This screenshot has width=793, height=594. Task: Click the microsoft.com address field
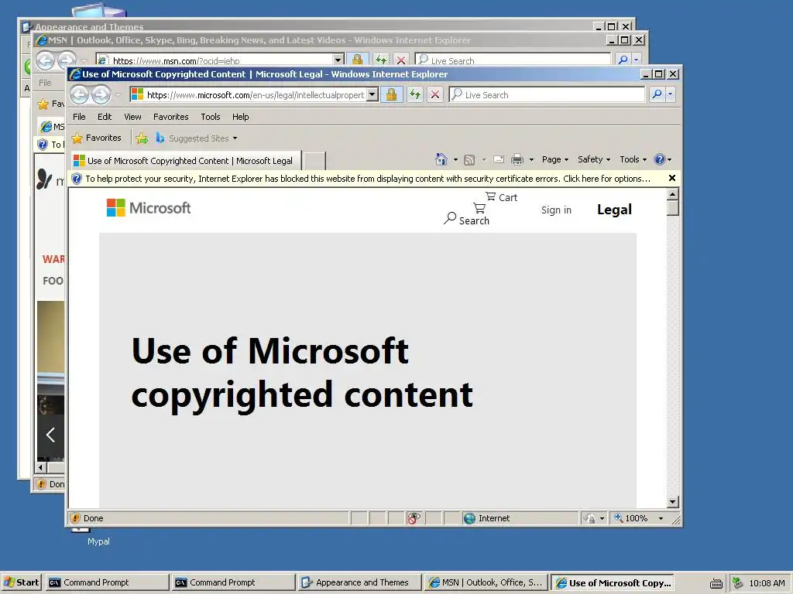(x=255, y=94)
